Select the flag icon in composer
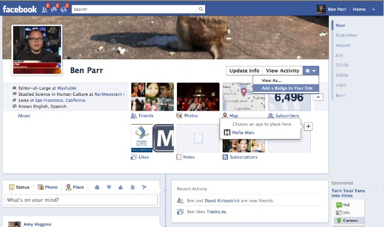384x227 pixels. (144, 187)
